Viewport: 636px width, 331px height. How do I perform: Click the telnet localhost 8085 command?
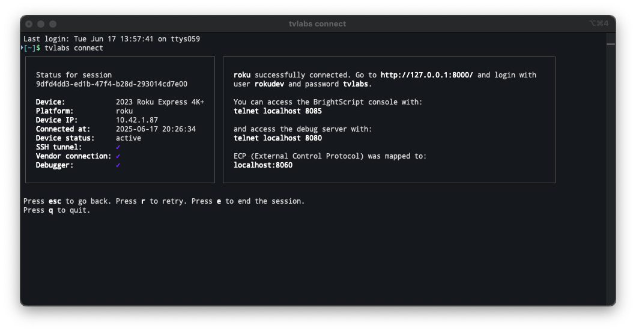(x=277, y=111)
